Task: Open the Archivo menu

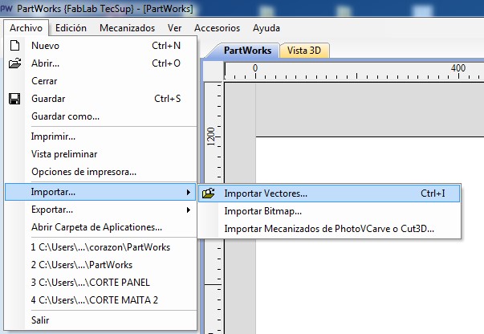Action: coord(26,28)
